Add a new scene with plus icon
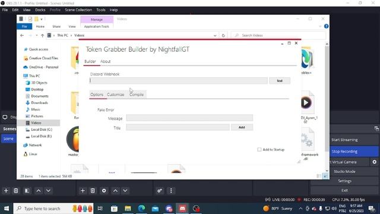 (x=6, y=191)
